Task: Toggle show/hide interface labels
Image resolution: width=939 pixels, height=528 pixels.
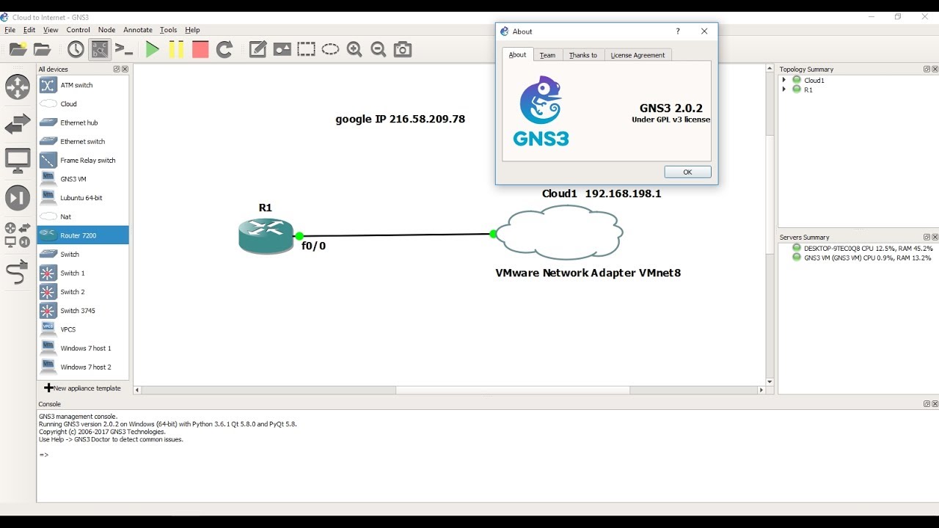Action: point(100,49)
